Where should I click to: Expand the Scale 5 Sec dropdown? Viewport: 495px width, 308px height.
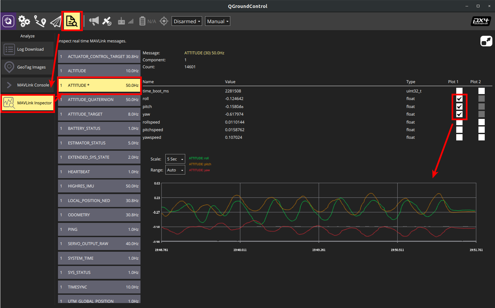[x=175, y=159]
